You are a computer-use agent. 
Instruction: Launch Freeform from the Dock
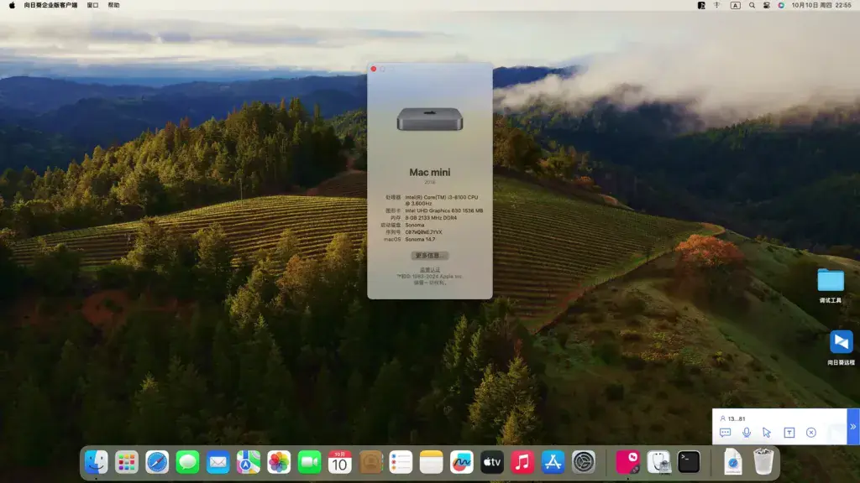[x=461, y=462]
